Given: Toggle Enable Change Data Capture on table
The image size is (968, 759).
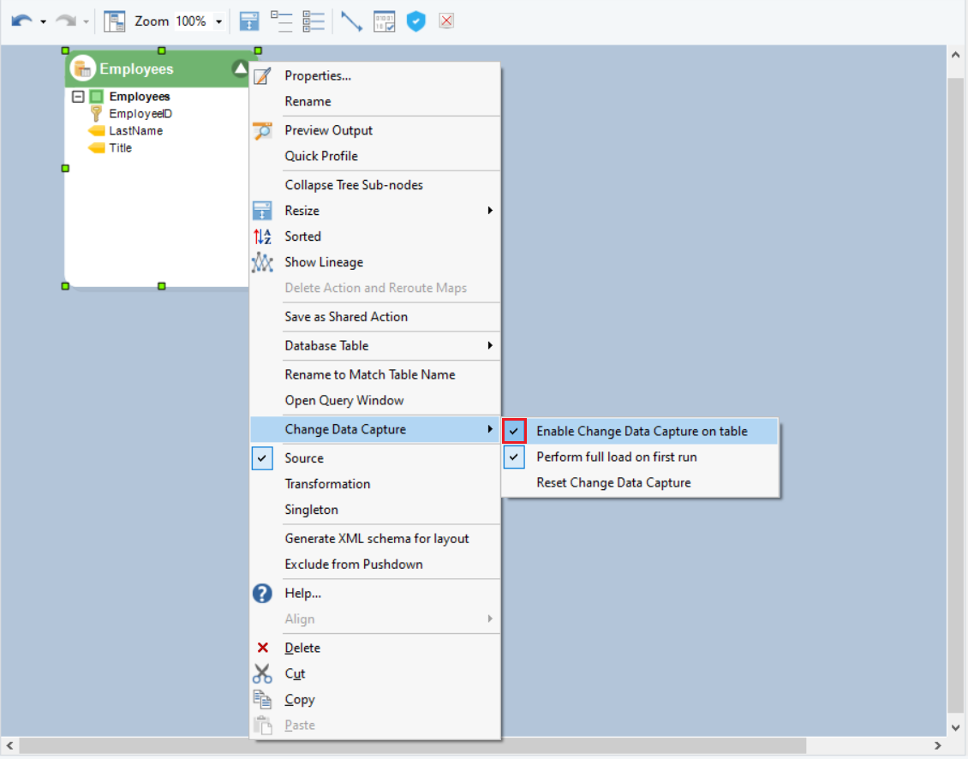Looking at the screenshot, I should (641, 432).
